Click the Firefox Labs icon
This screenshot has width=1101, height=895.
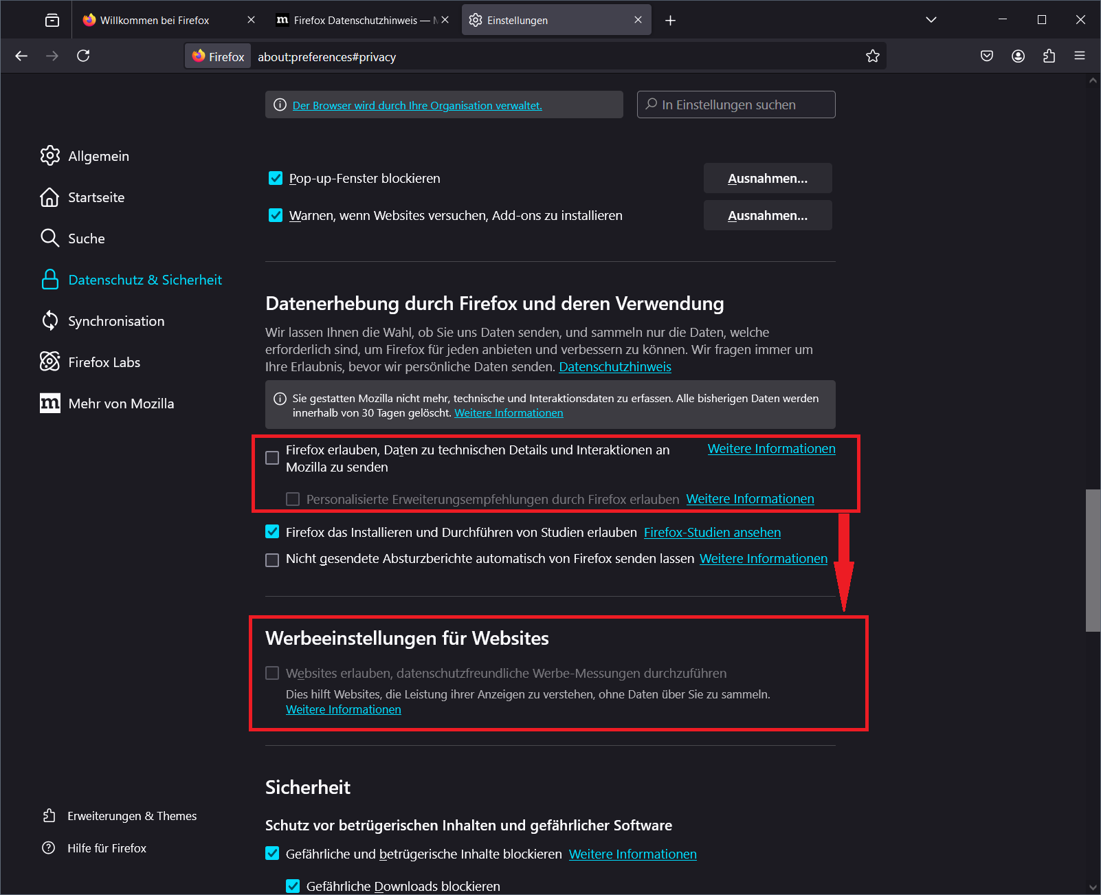pyautogui.click(x=50, y=362)
